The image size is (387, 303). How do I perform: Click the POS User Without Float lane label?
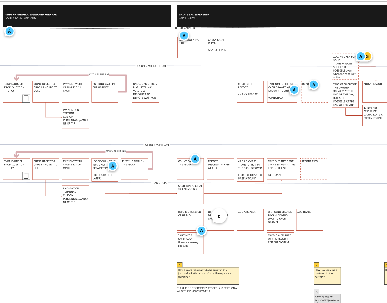tap(151, 66)
